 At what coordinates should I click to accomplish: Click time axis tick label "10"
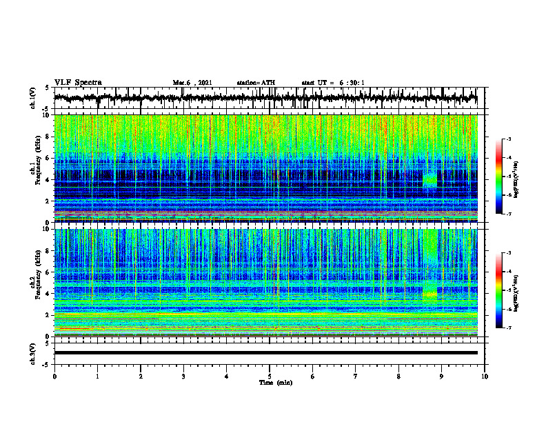[x=485, y=376]
